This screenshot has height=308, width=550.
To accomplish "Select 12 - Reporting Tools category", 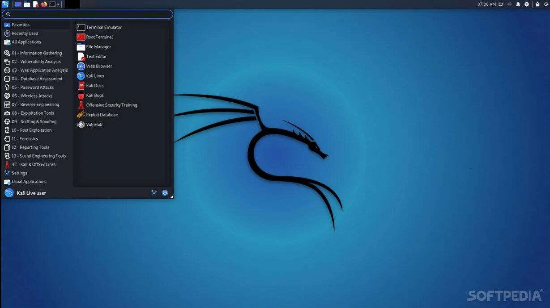I will point(37,147).
